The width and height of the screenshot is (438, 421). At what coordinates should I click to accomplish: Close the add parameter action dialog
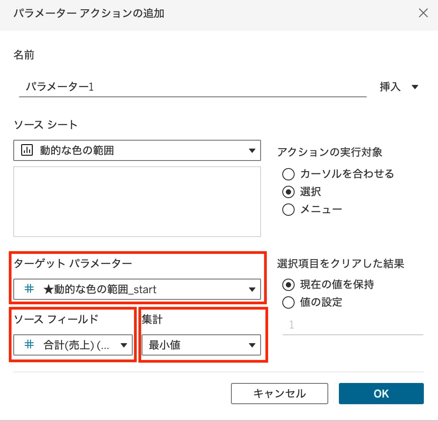[423, 13]
